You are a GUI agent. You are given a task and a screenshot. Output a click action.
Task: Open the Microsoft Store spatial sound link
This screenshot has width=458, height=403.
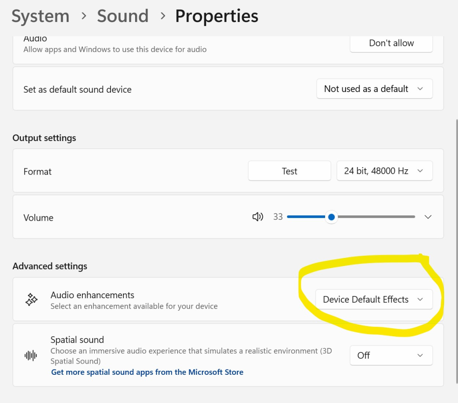pos(147,372)
